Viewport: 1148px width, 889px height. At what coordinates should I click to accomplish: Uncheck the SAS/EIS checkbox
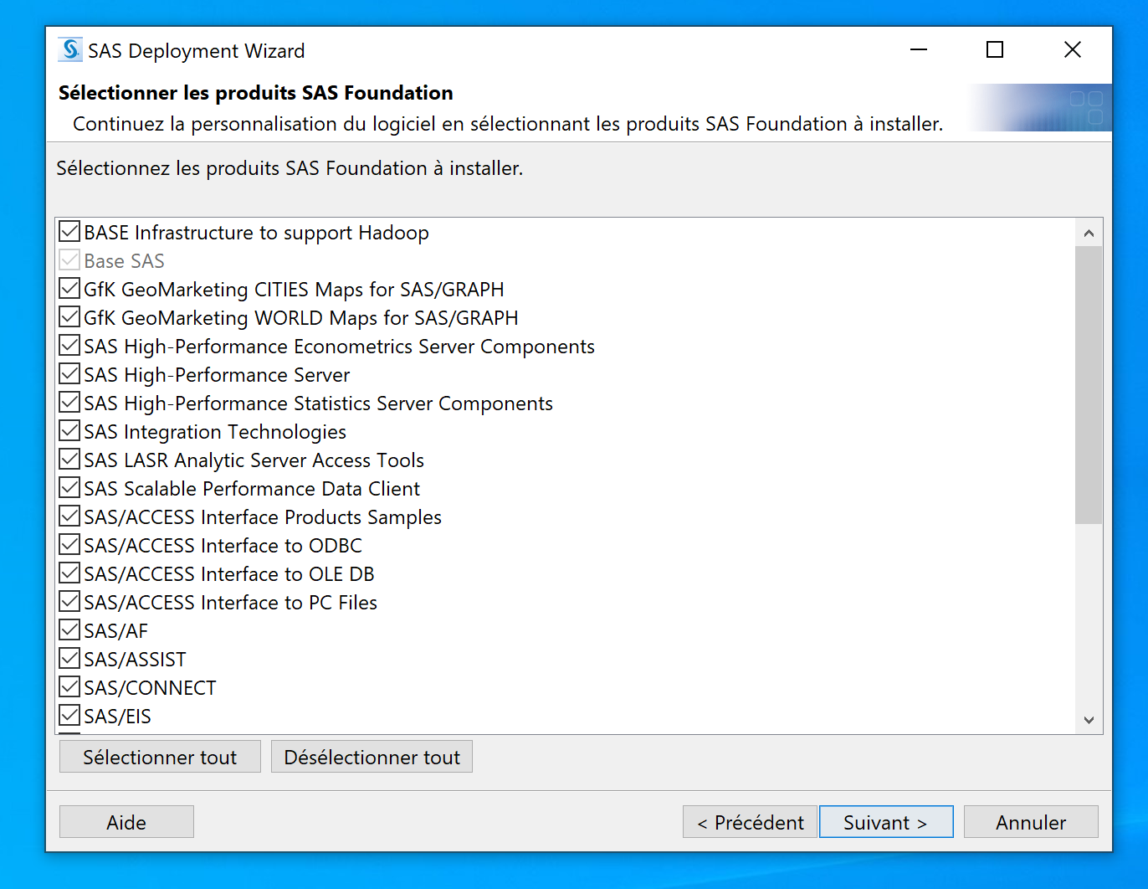pos(70,716)
